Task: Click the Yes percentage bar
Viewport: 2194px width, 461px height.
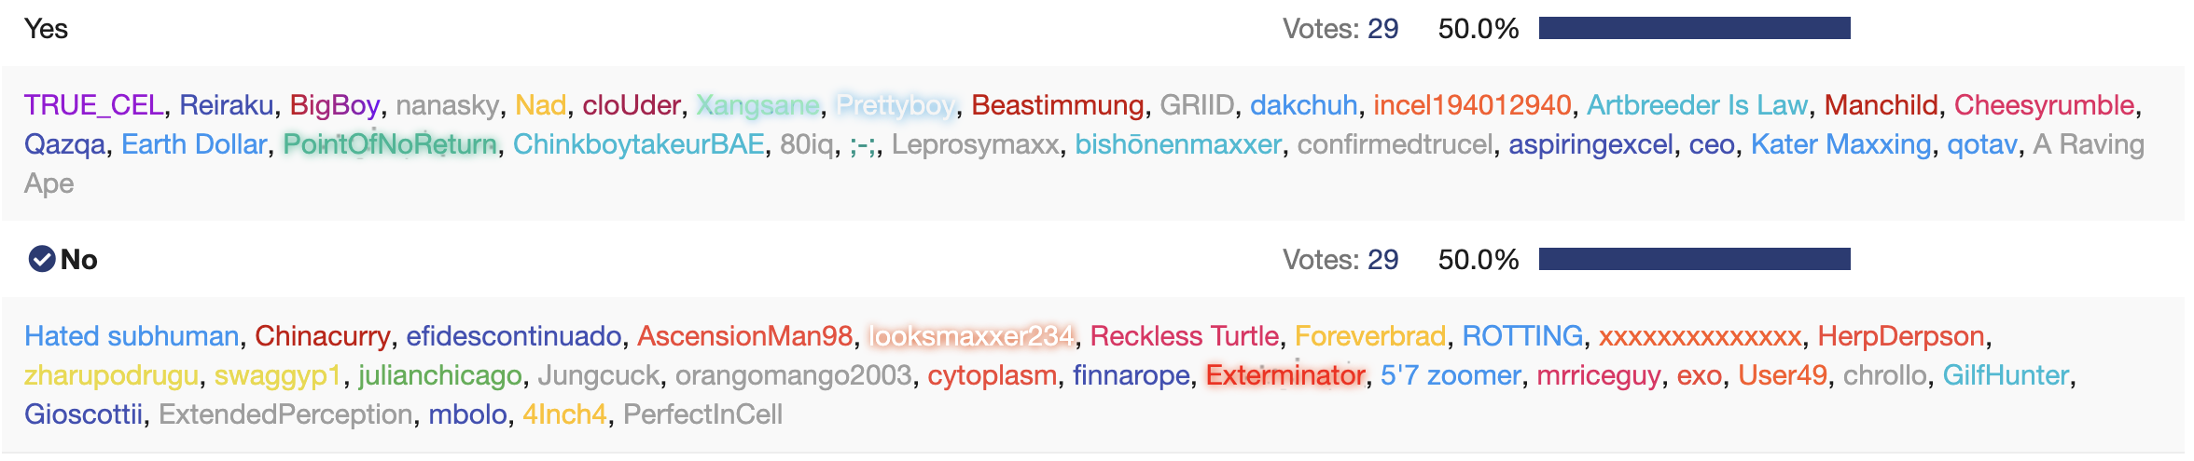Action: [1694, 28]
